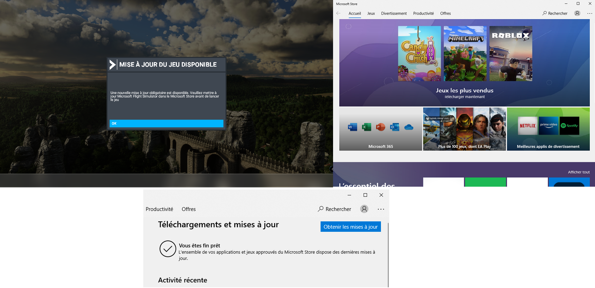Click Rechercher in the Store home window

pyautogui.click(x=555, y=14)
